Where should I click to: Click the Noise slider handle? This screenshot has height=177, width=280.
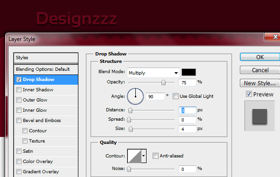tap(129, 169)
